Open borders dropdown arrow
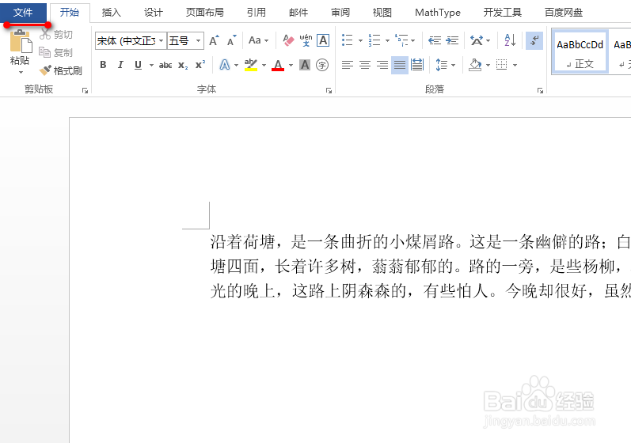 coord(515,65)
